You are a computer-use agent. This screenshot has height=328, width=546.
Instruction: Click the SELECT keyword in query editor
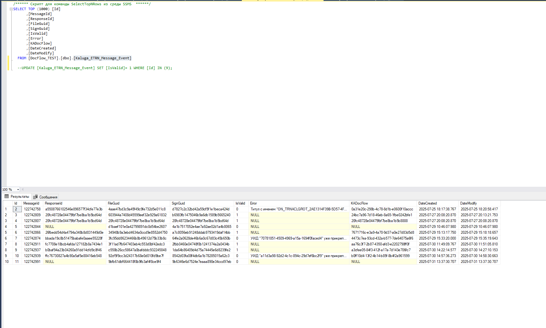coord(20,9)
